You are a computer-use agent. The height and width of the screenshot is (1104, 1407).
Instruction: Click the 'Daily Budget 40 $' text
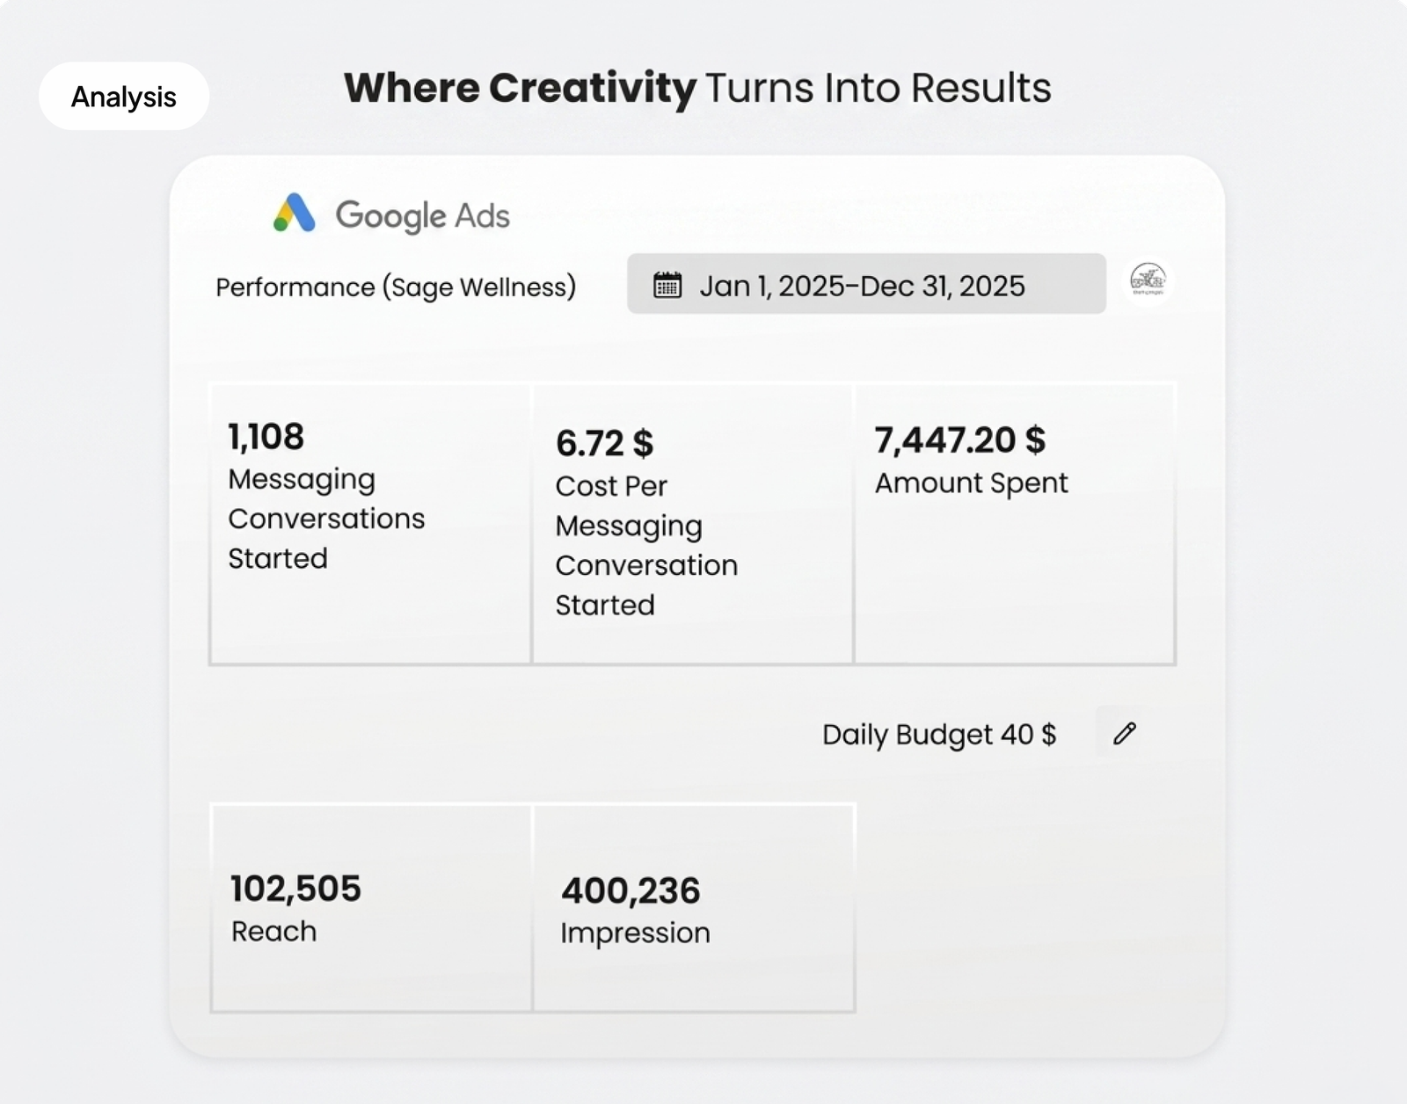(x=939, y=735)
